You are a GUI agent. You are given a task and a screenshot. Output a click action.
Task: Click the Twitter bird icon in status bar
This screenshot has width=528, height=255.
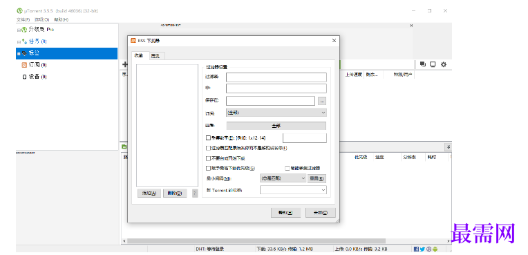tap(422, 249)
